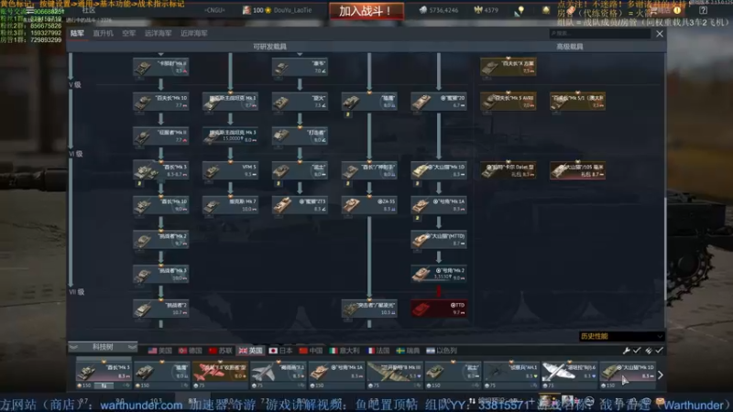Choose the 美国 USA nation flag
This screenshot has width=733, height=412.
click(159, 351)
